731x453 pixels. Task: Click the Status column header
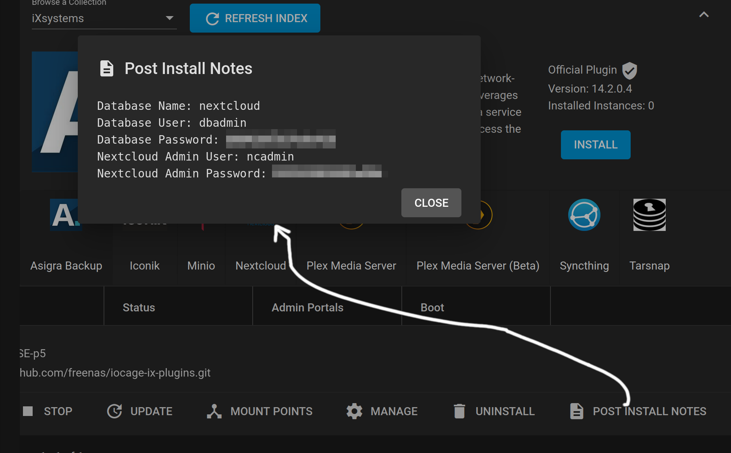[x=139, y=308]
